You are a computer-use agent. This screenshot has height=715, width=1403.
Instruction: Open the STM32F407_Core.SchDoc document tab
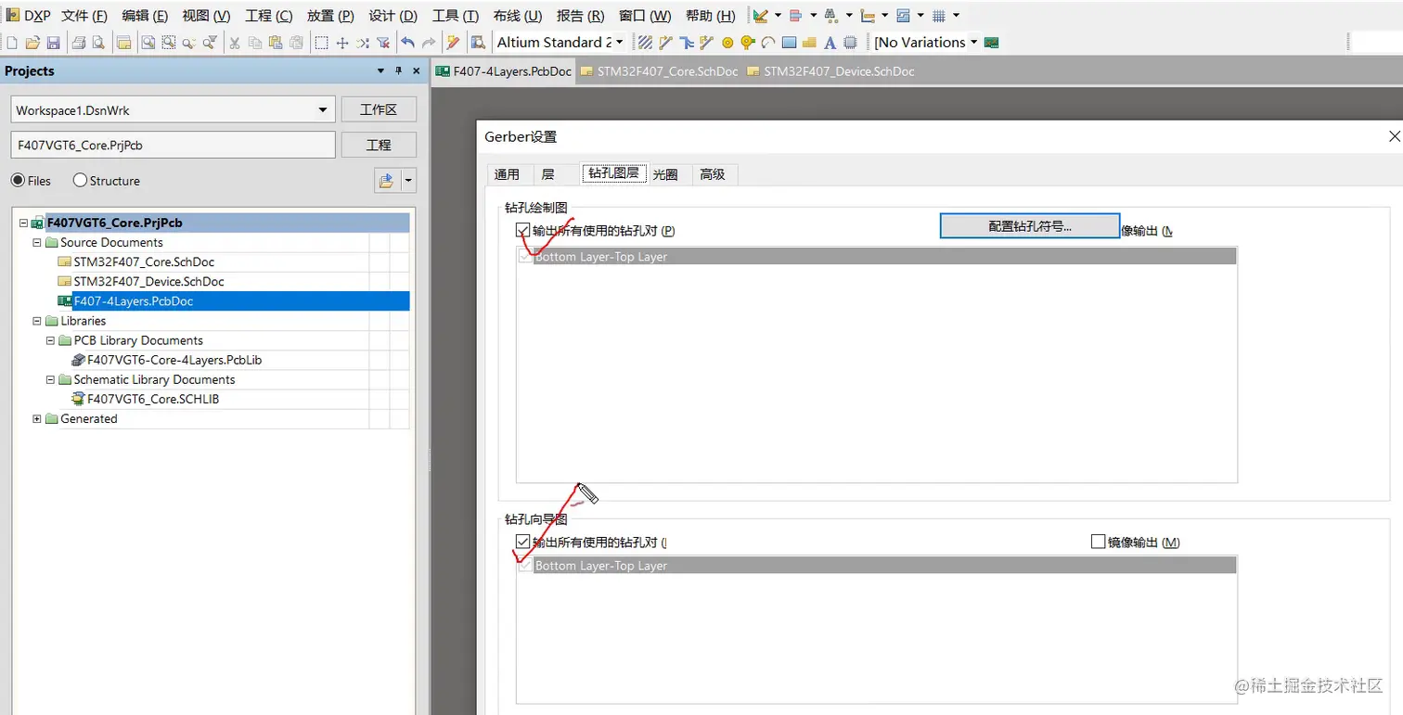[660, 70]
